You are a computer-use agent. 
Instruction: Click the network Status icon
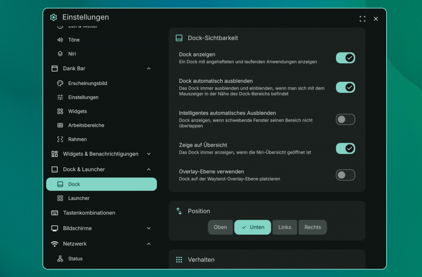pos(60,259)
